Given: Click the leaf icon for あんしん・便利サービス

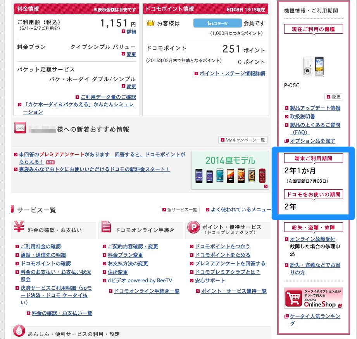Looking at the screenshot, I should [19, 331].
